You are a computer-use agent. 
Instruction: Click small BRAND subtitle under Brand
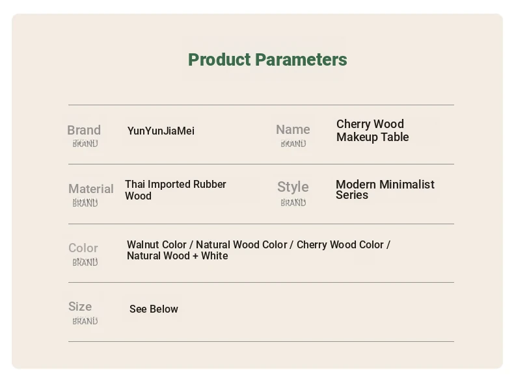(85, 144)
